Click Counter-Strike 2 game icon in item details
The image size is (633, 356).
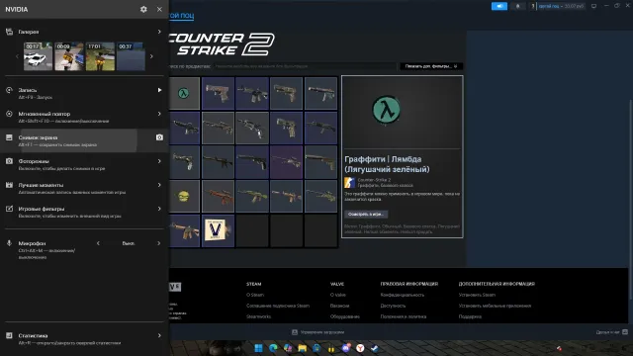click(349, 182)
